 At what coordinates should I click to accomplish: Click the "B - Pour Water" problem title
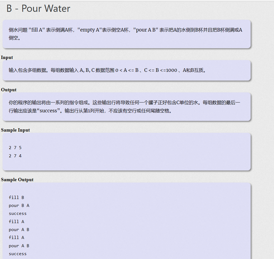(38, 8)
